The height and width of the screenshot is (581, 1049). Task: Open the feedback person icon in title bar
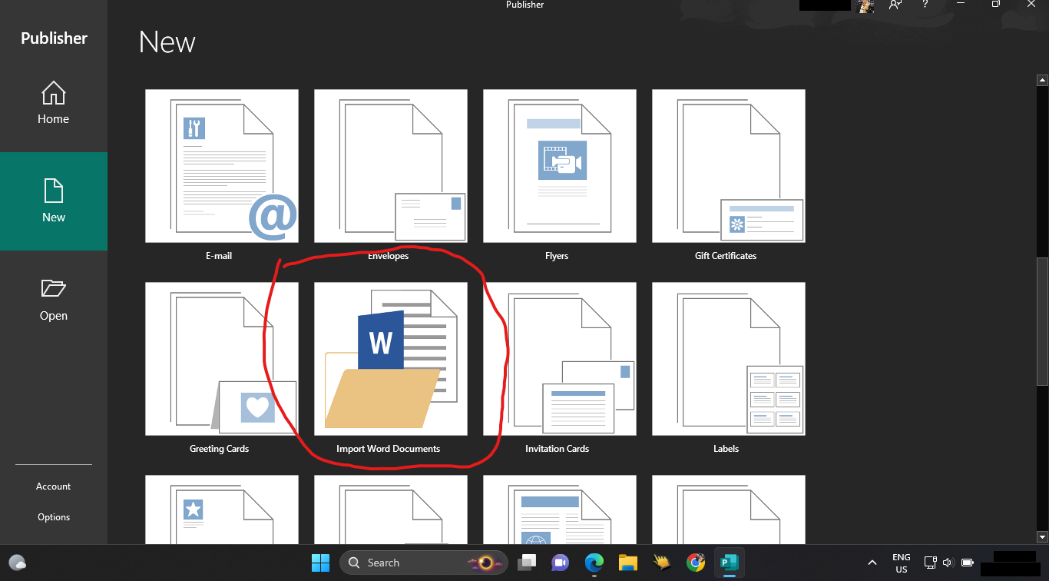click(895, 5)
